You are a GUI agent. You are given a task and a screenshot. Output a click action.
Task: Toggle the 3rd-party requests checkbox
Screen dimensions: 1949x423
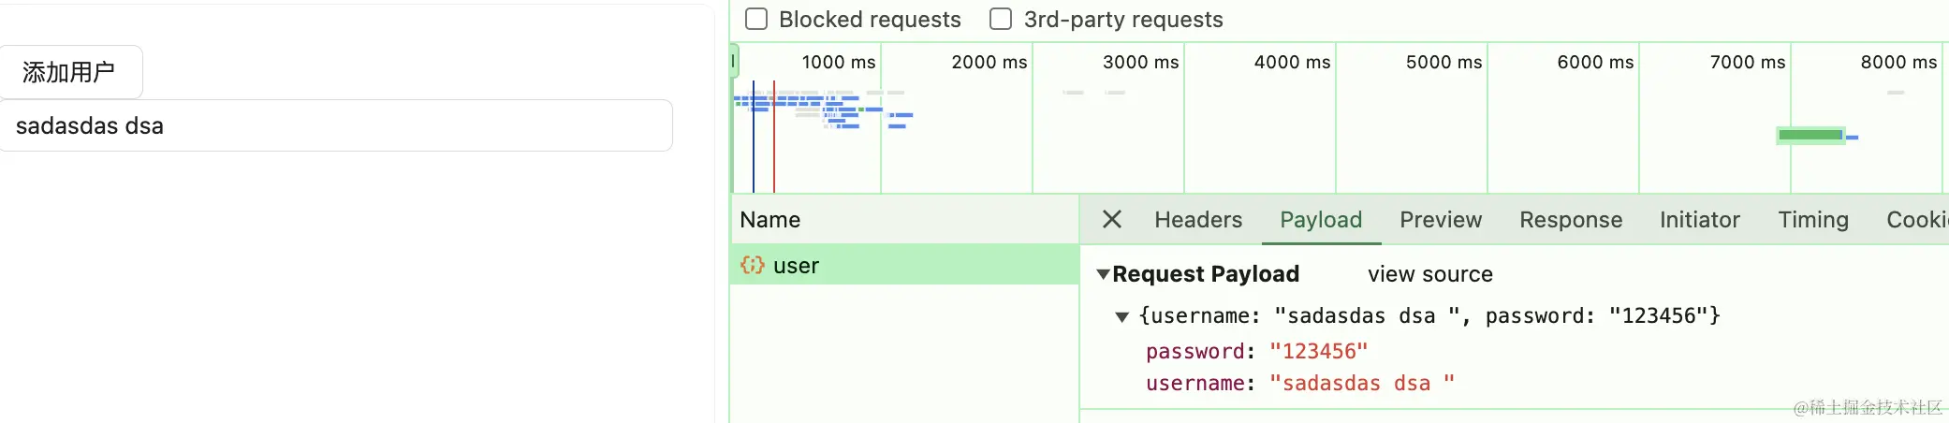[x=1001, y=20]
